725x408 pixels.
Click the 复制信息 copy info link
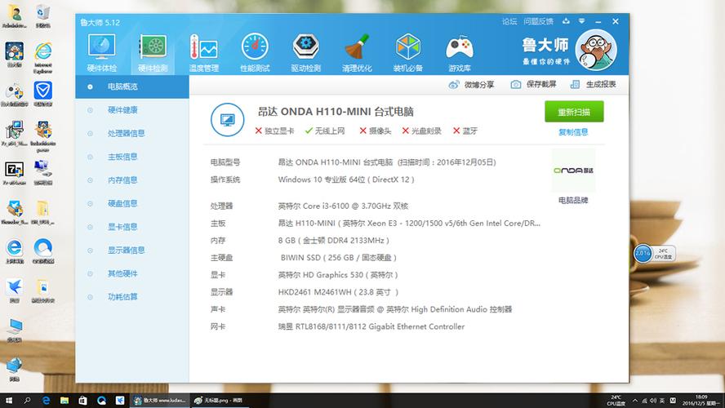(x=573, y=132)
